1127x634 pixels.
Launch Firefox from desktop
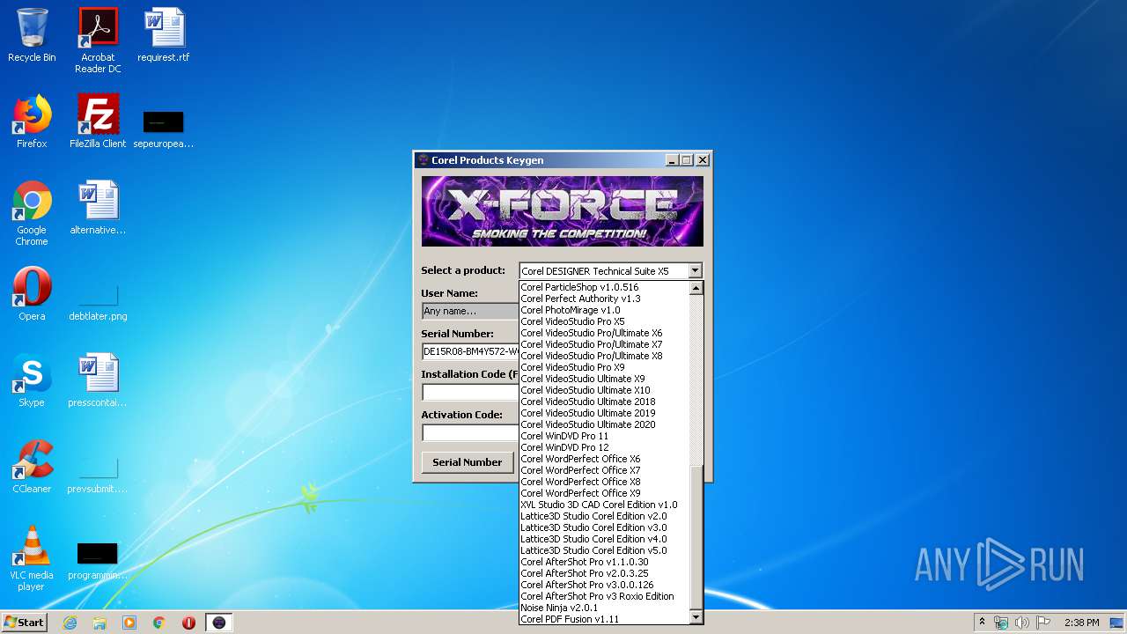(x=32, y=122)
